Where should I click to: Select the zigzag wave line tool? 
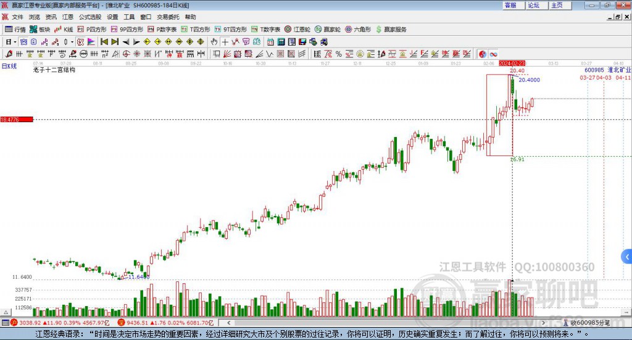269,54
